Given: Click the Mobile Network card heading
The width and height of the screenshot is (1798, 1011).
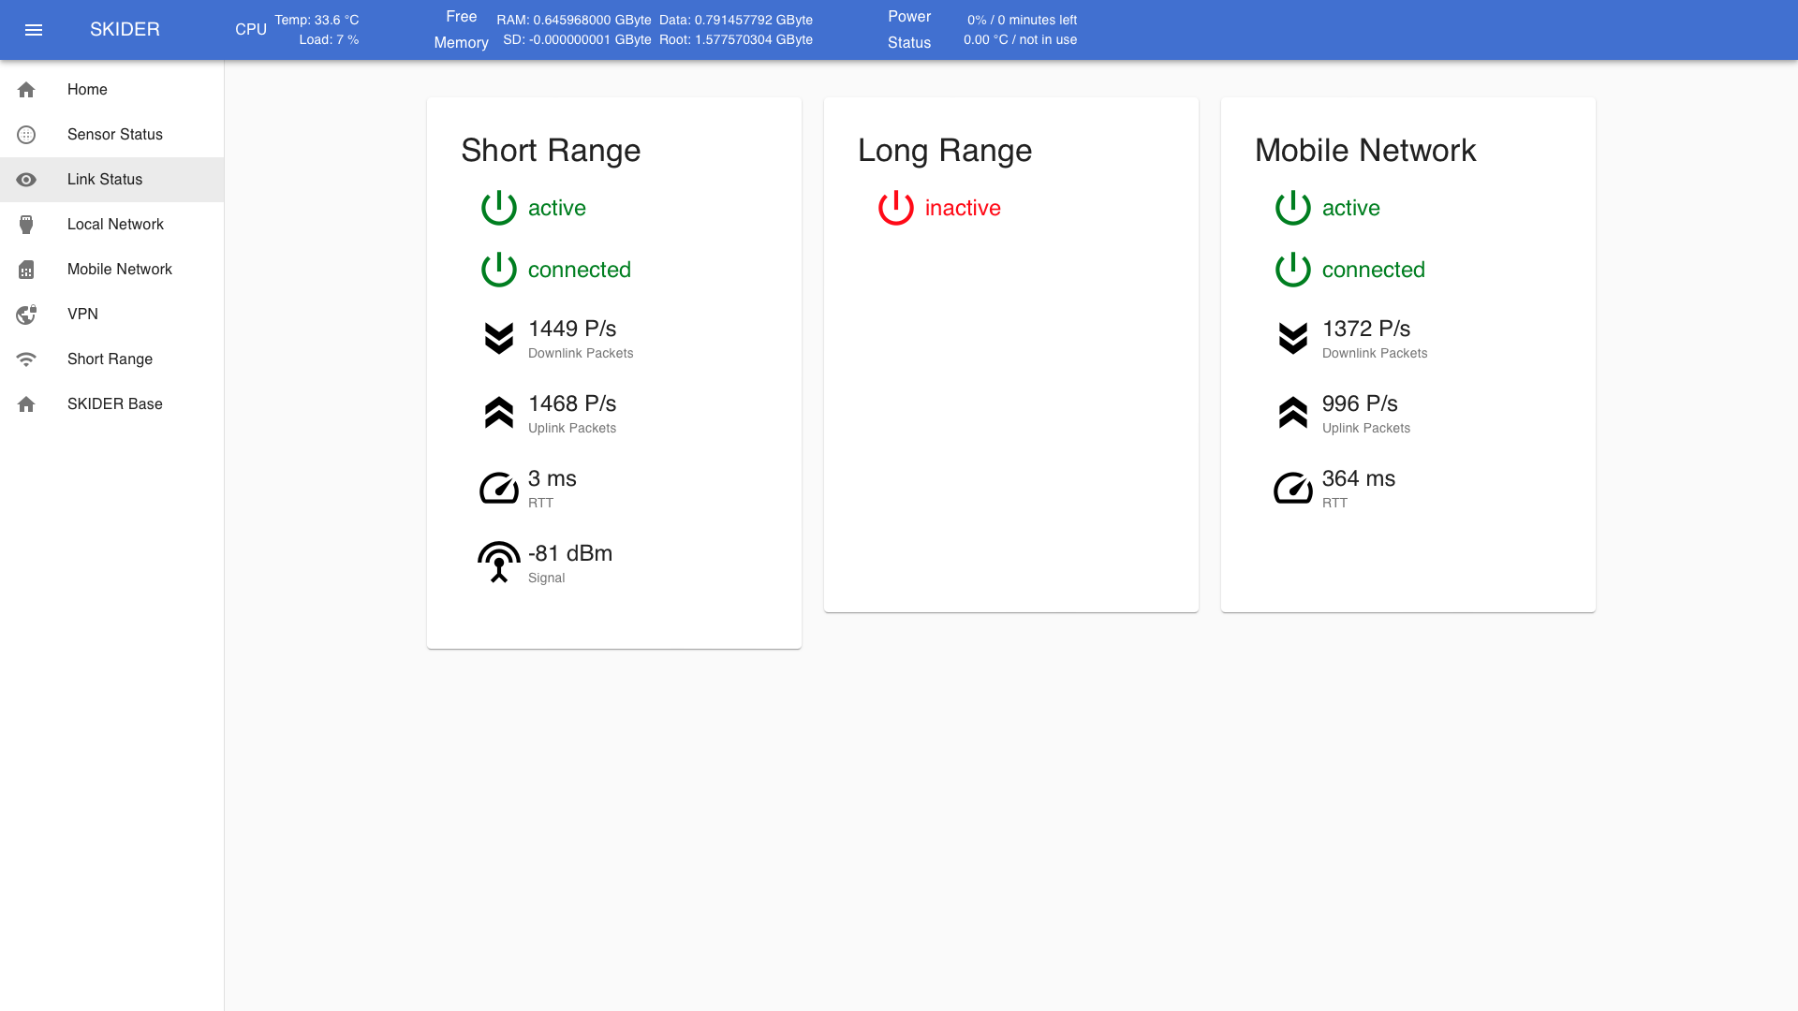Looking at the screenshot, I should click(x=1365, y=151).
